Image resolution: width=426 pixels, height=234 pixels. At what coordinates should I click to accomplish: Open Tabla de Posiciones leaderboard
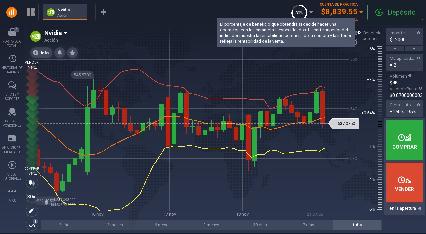(12, 117)
